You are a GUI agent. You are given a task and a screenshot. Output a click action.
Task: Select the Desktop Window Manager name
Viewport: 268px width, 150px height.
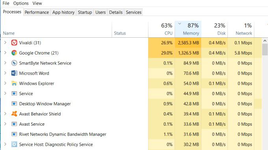point(45,104)
